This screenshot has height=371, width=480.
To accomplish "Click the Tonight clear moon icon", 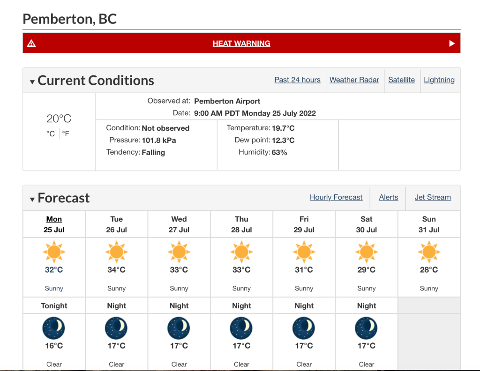I will (54, 328).
